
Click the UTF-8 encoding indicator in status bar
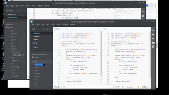tap(116, 87)
